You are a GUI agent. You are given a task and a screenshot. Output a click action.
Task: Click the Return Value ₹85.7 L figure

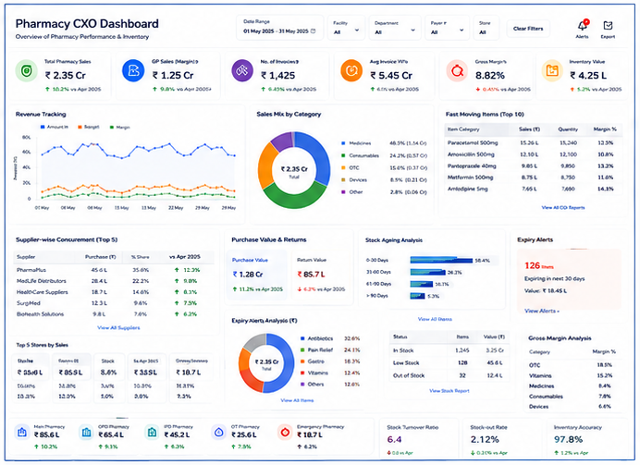pos(312,275)
